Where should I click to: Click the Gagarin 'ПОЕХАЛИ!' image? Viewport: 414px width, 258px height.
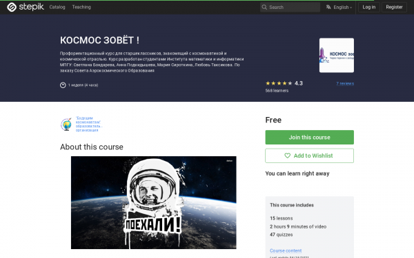(x=154, y=202)
